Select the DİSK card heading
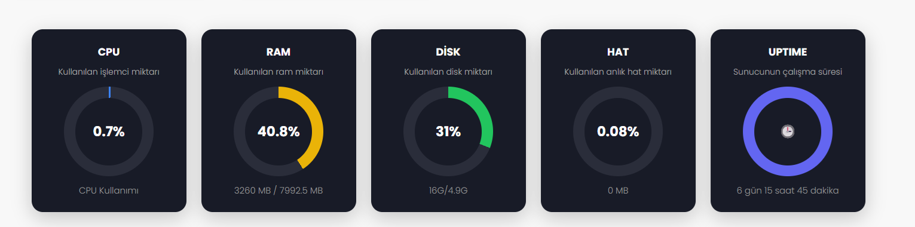Screen dimensions: 915x227 point(448,52)
